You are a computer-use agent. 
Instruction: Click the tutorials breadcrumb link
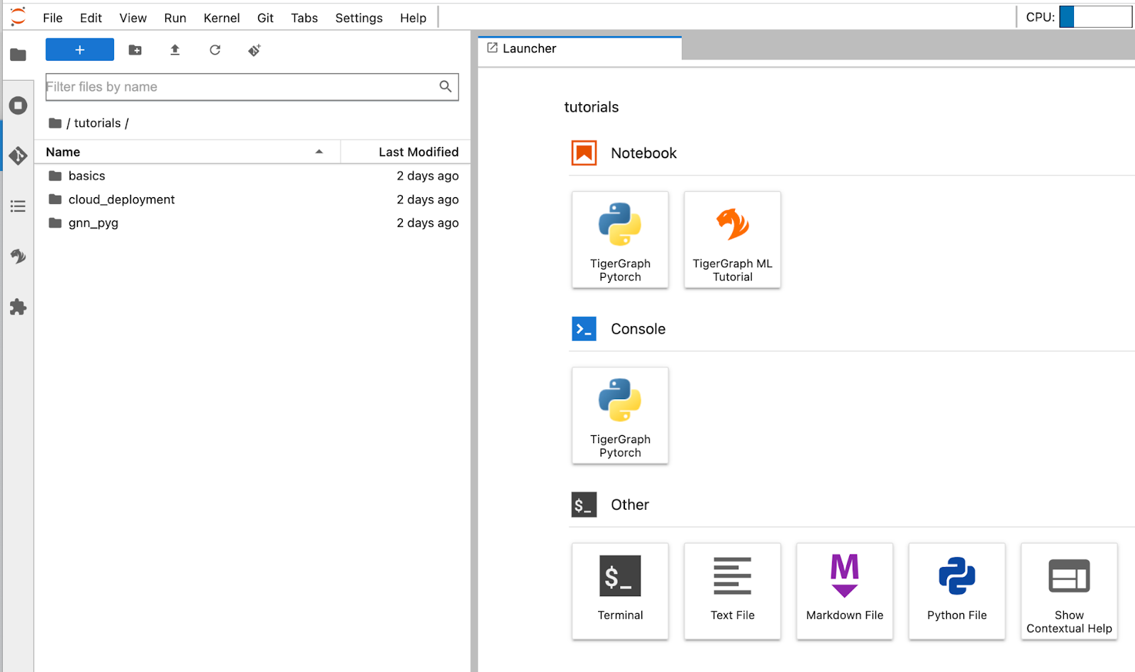[97, 123]
